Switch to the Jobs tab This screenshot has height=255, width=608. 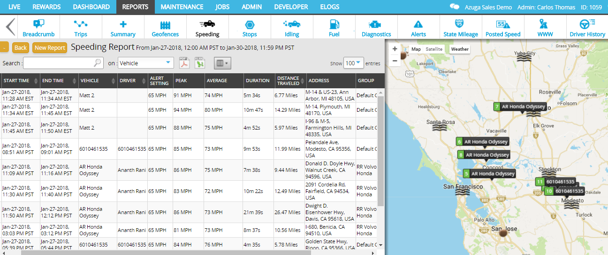click(222, 7)
